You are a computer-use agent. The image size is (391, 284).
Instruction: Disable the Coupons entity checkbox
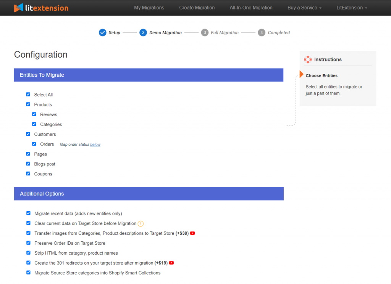[28, 173]
